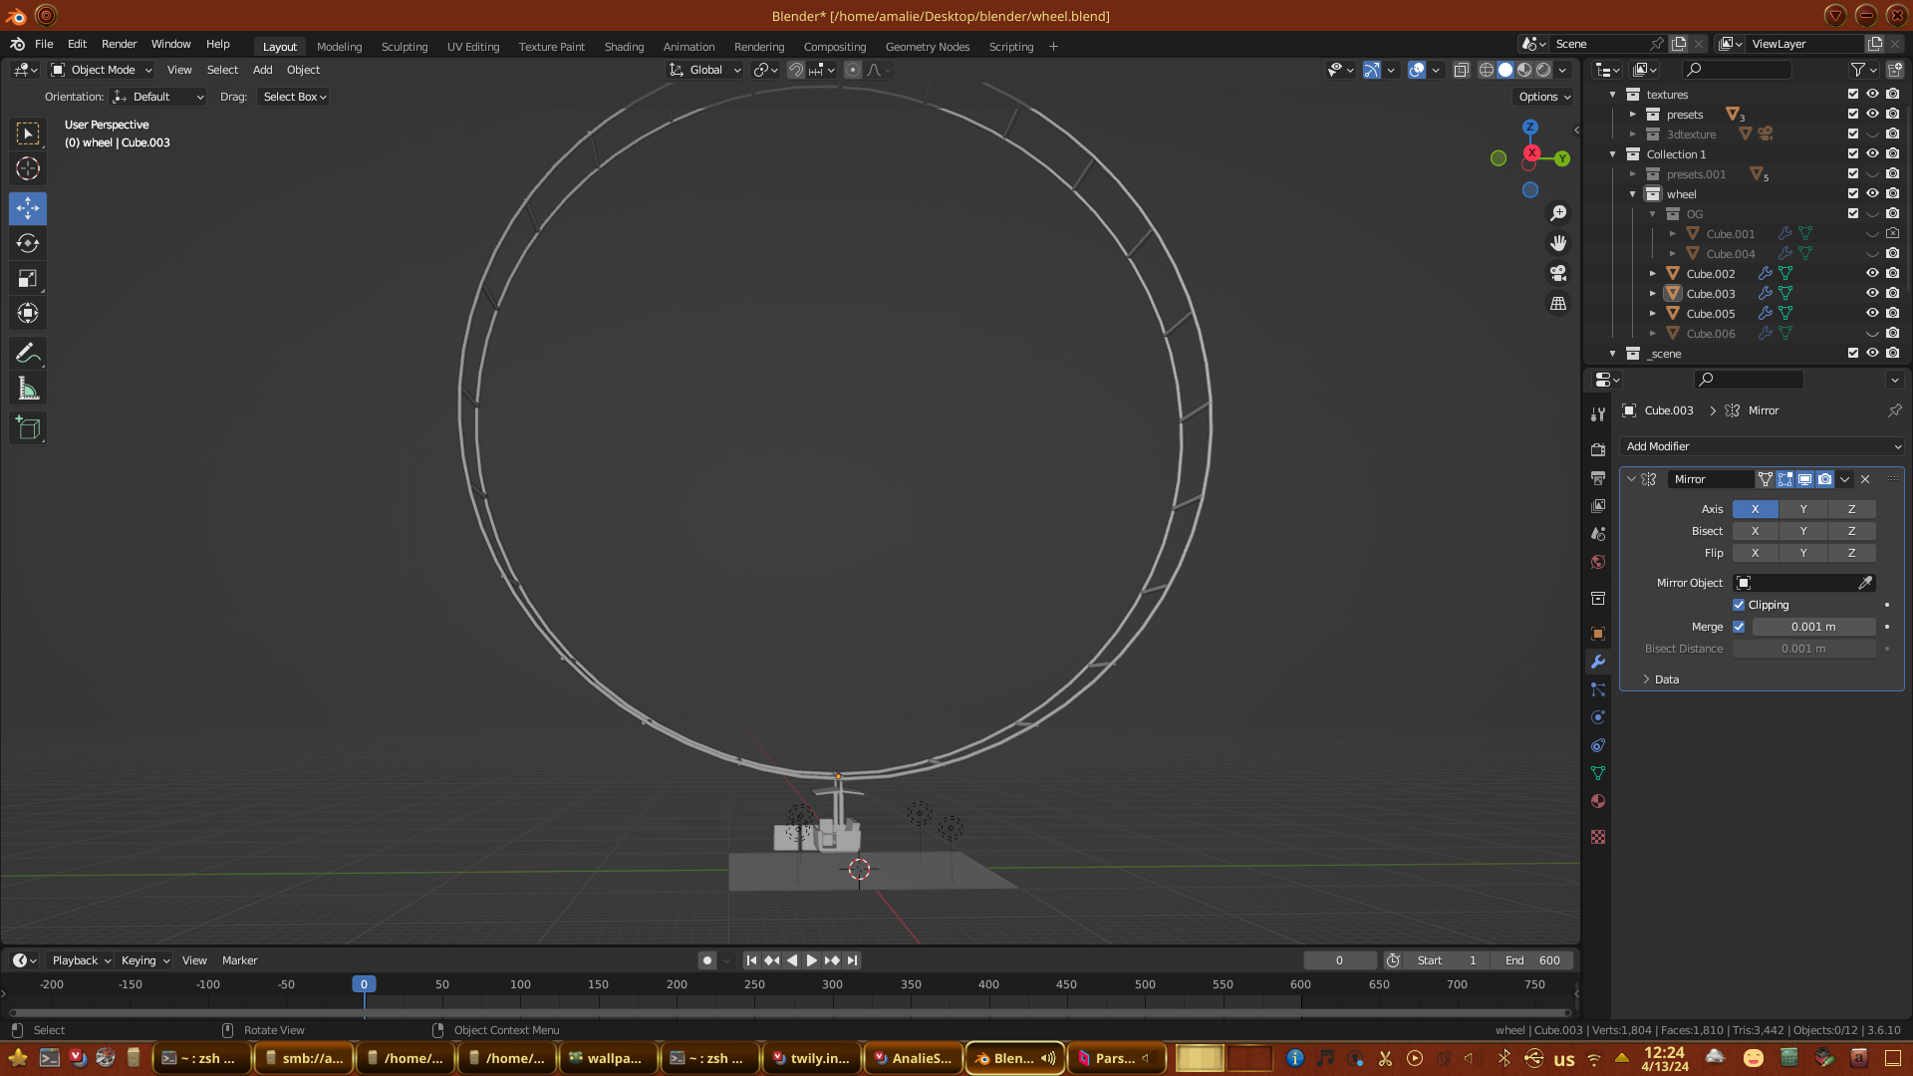This screenshot has width=1913, height=1076.
Task: Enable the Y mirror axis button
Action: click(1802, 509)
